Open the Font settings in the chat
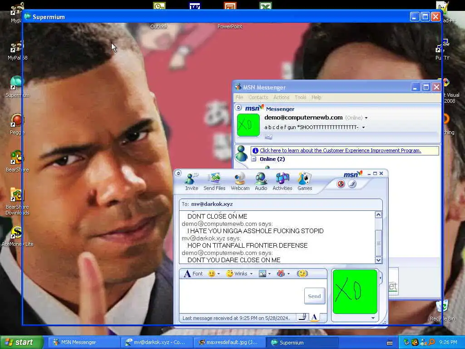Viewport: 465px width, 349px height. click(193, 274)
